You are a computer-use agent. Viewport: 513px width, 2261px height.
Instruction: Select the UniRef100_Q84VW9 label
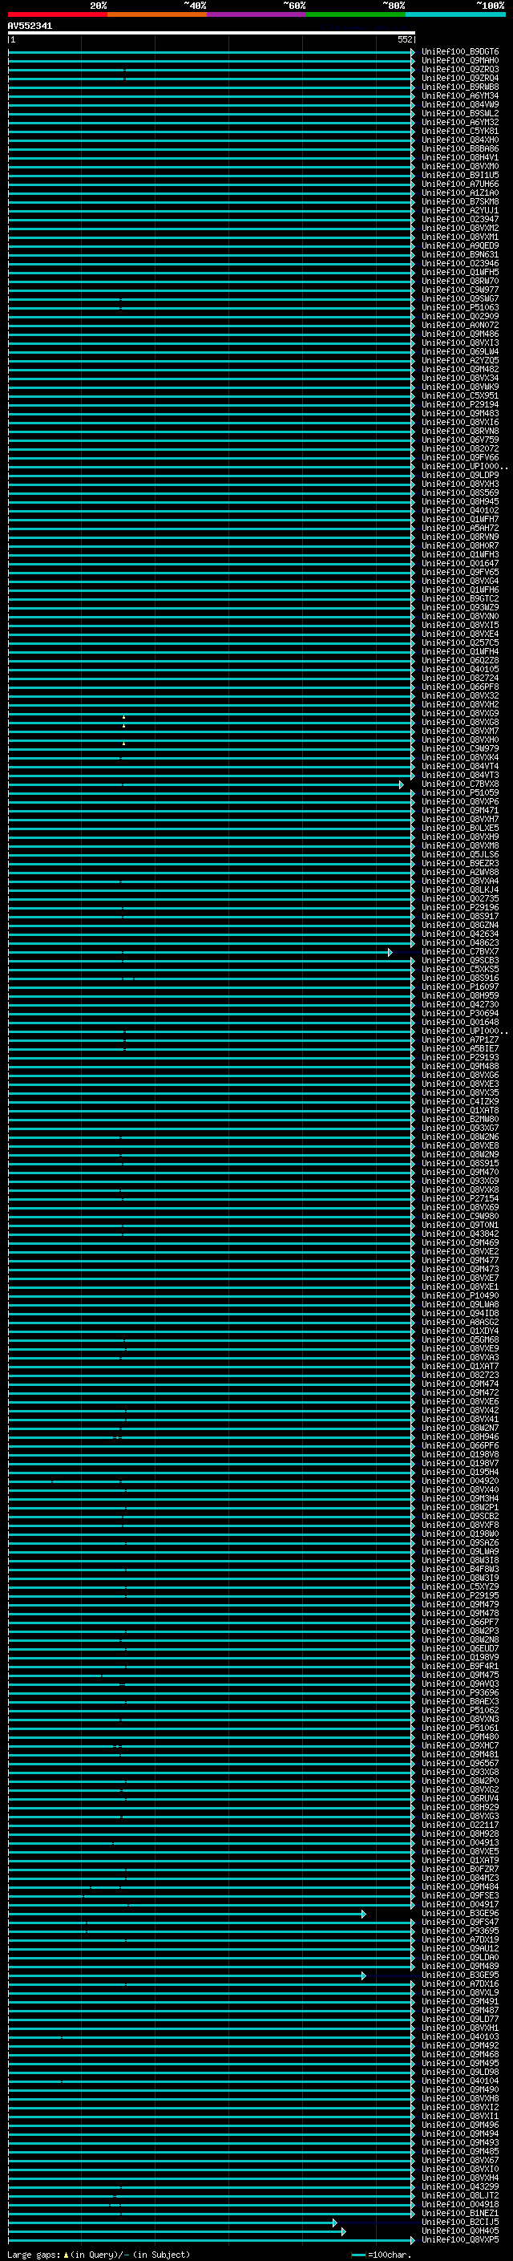(460, 104)
